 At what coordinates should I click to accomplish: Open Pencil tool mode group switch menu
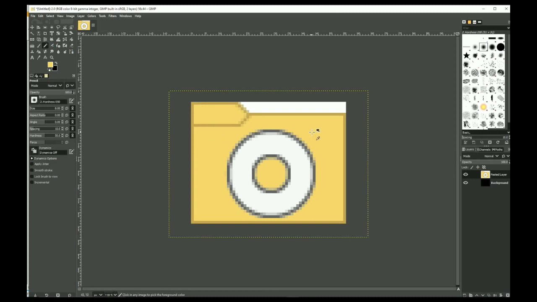point(70,86)
